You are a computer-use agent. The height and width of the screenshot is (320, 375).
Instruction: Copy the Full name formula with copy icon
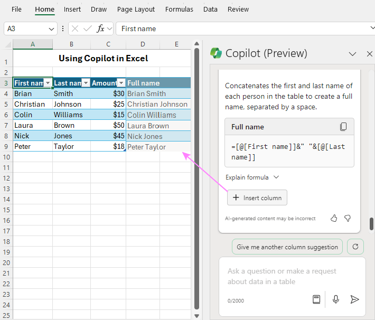(343, 127)
